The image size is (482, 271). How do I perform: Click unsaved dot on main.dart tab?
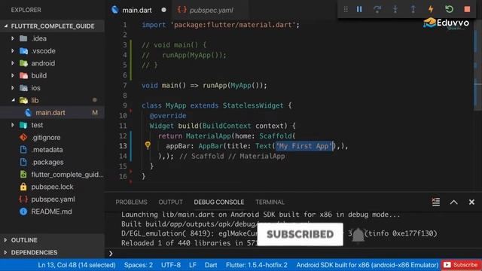pos(164,10)
